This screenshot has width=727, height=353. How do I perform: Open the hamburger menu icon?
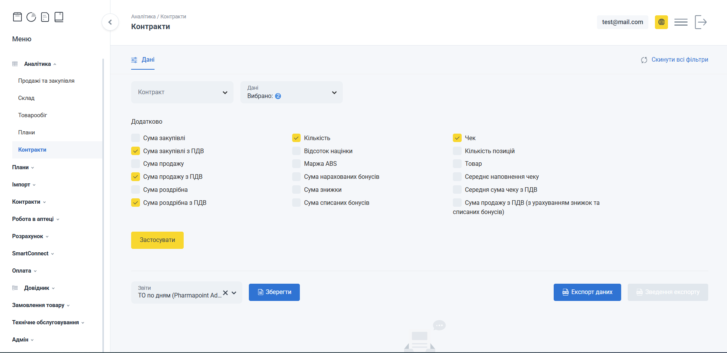pos(681,22)
